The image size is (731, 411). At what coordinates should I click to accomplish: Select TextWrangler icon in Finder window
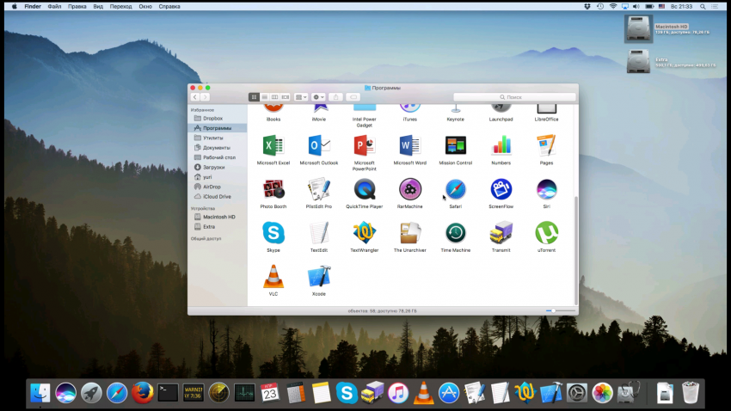point(364,233)
